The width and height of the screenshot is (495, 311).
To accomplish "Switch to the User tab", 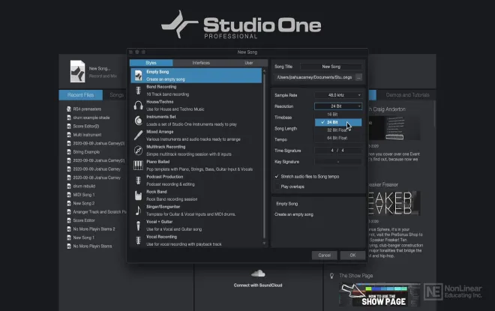I will (249, 63).
